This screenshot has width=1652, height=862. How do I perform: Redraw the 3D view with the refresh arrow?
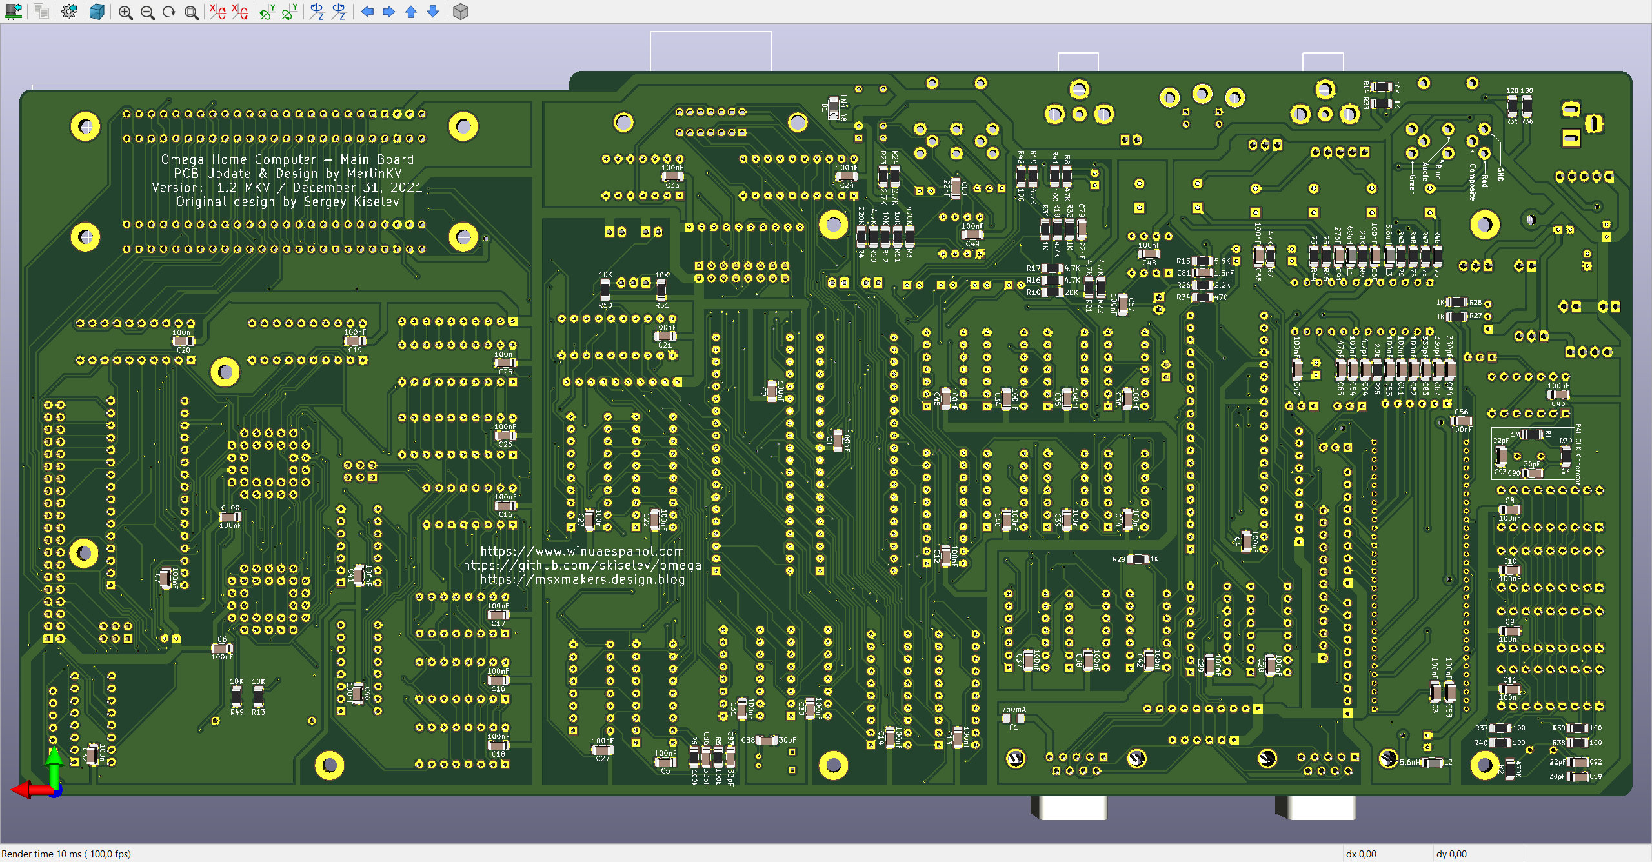(x=169, y=12)
